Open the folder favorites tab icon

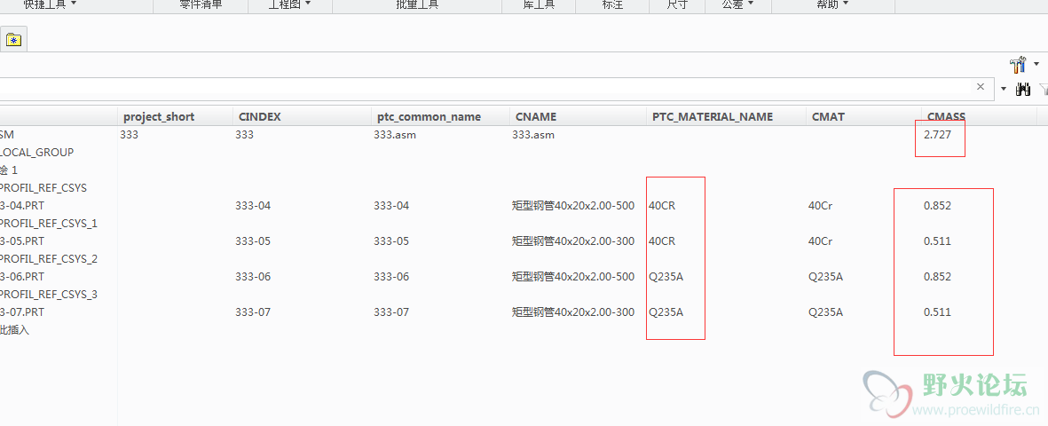(13, 40)
